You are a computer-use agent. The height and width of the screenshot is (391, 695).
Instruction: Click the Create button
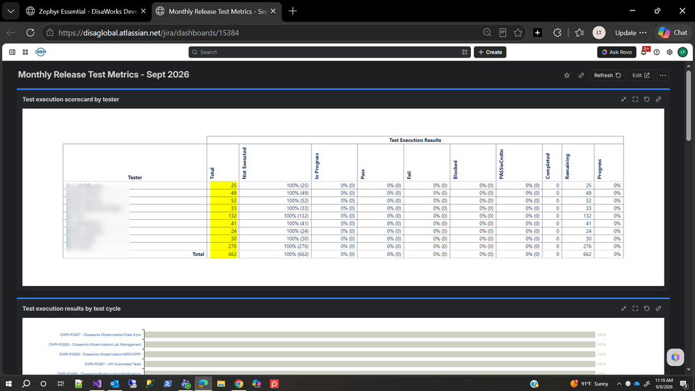tap(490, 52)
